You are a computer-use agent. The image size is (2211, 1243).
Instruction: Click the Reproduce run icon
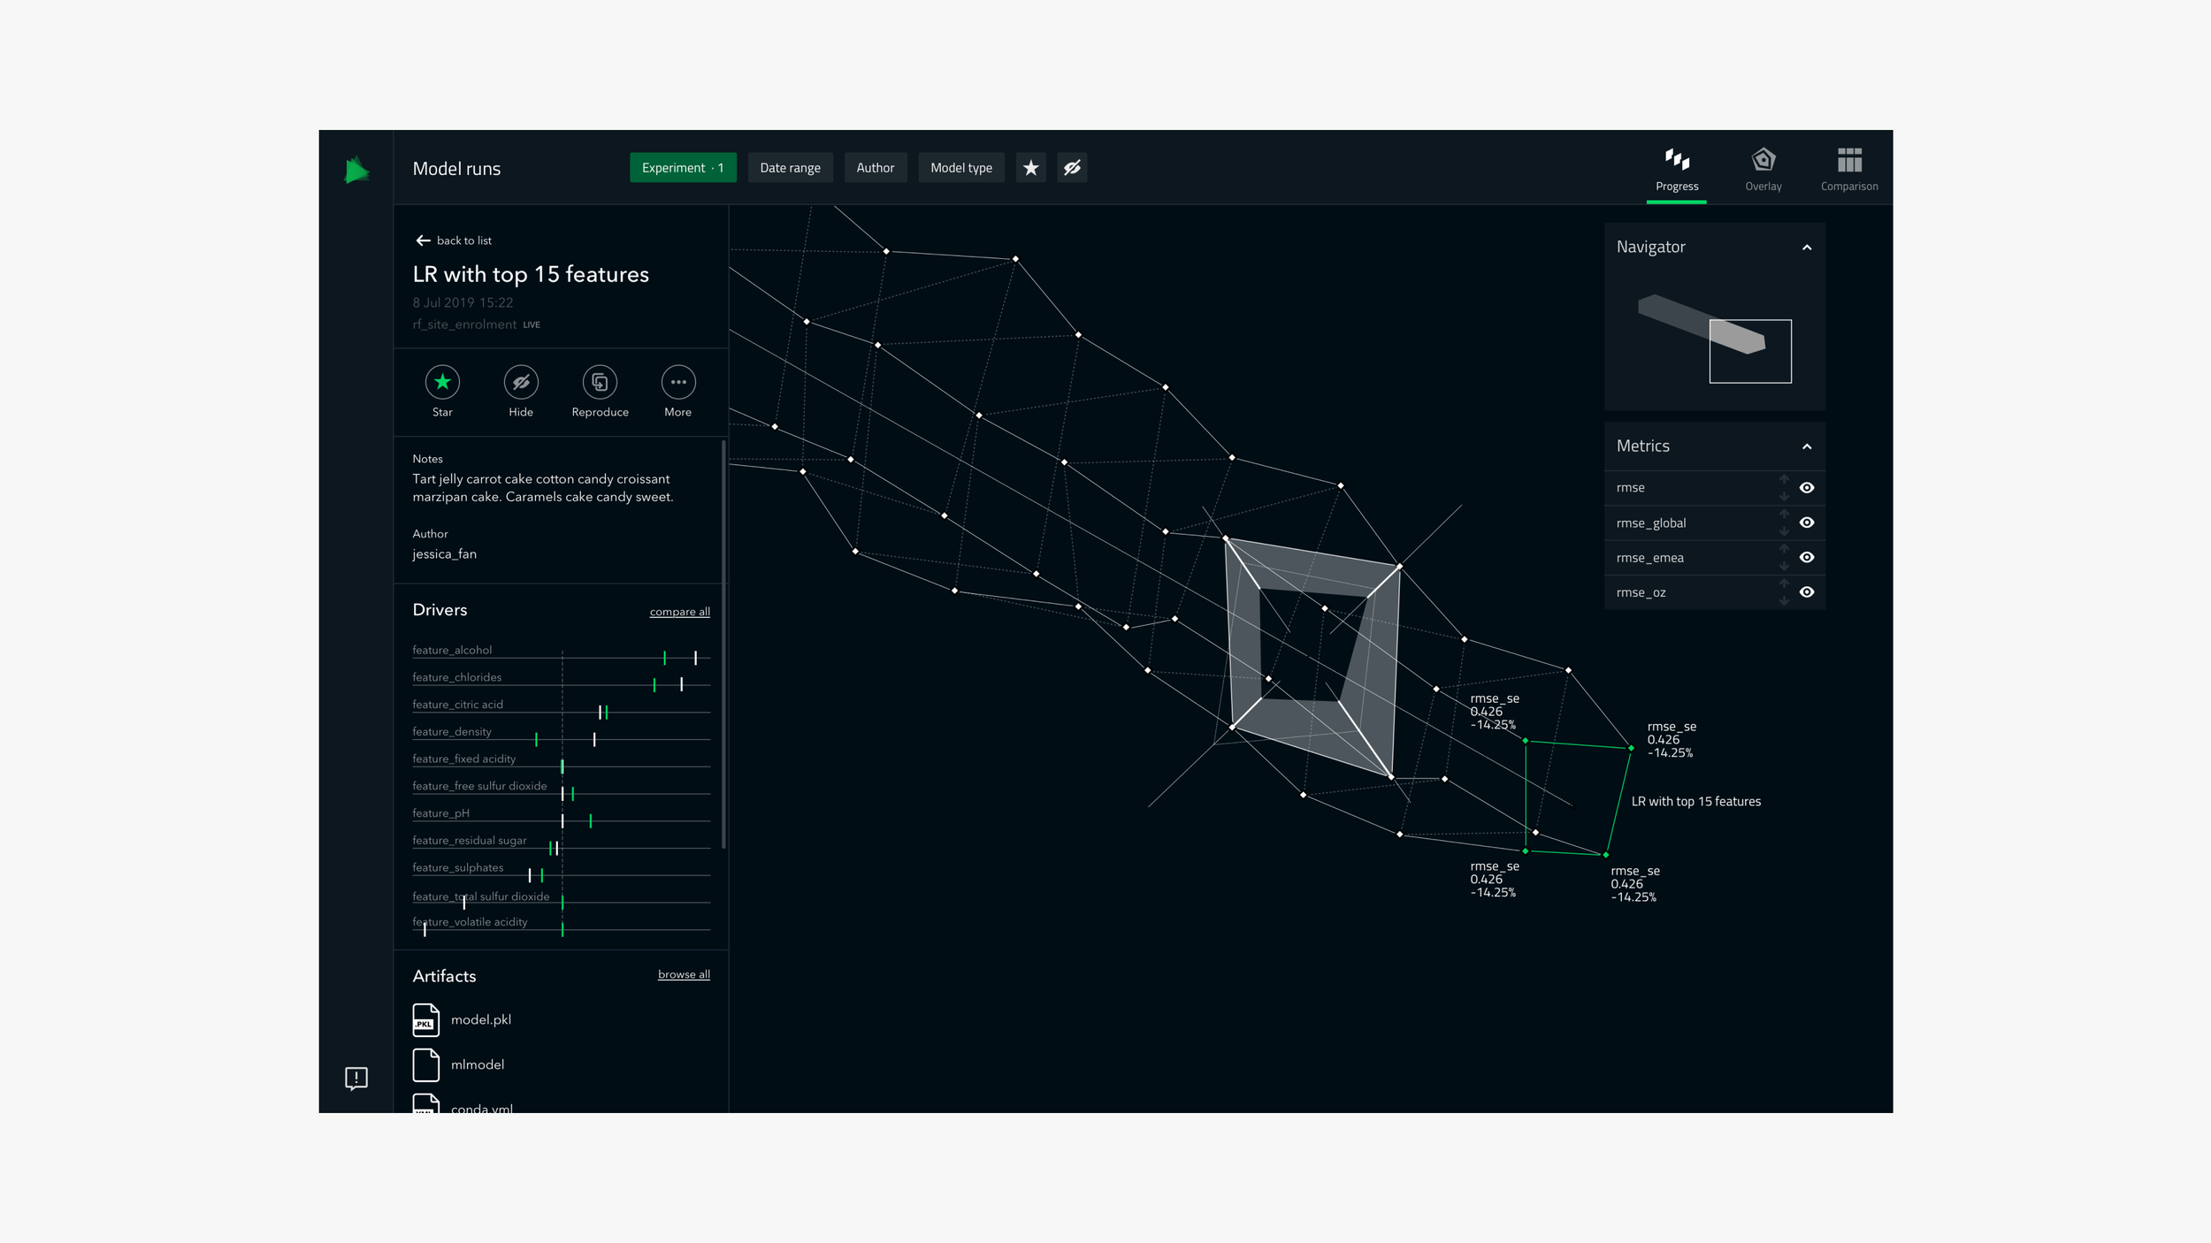(x=600, y=382)
